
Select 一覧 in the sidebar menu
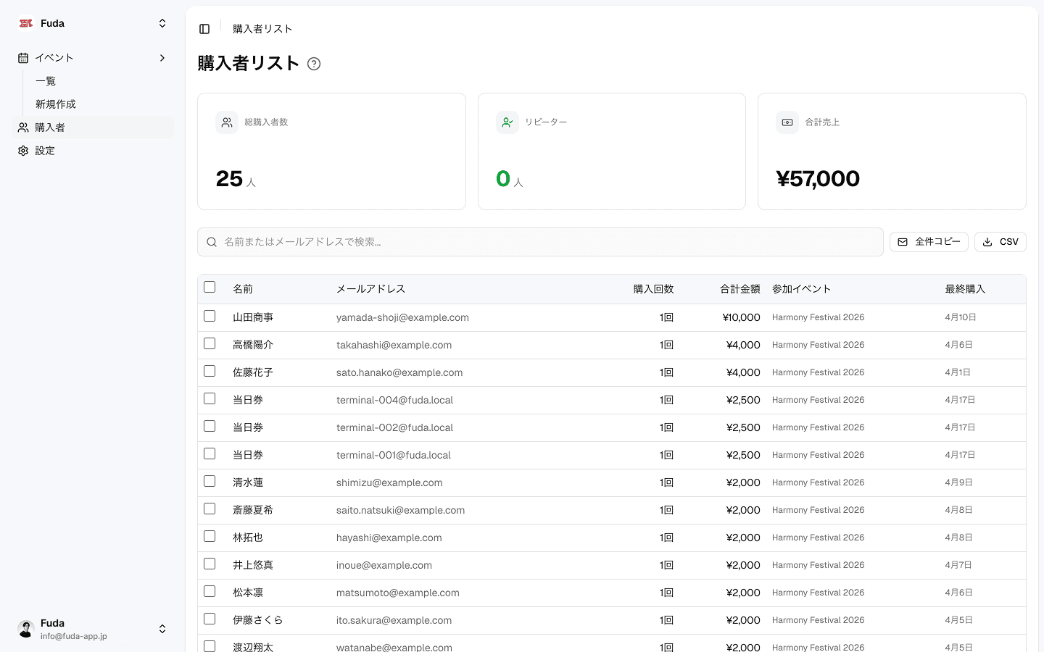coord(46,80)
